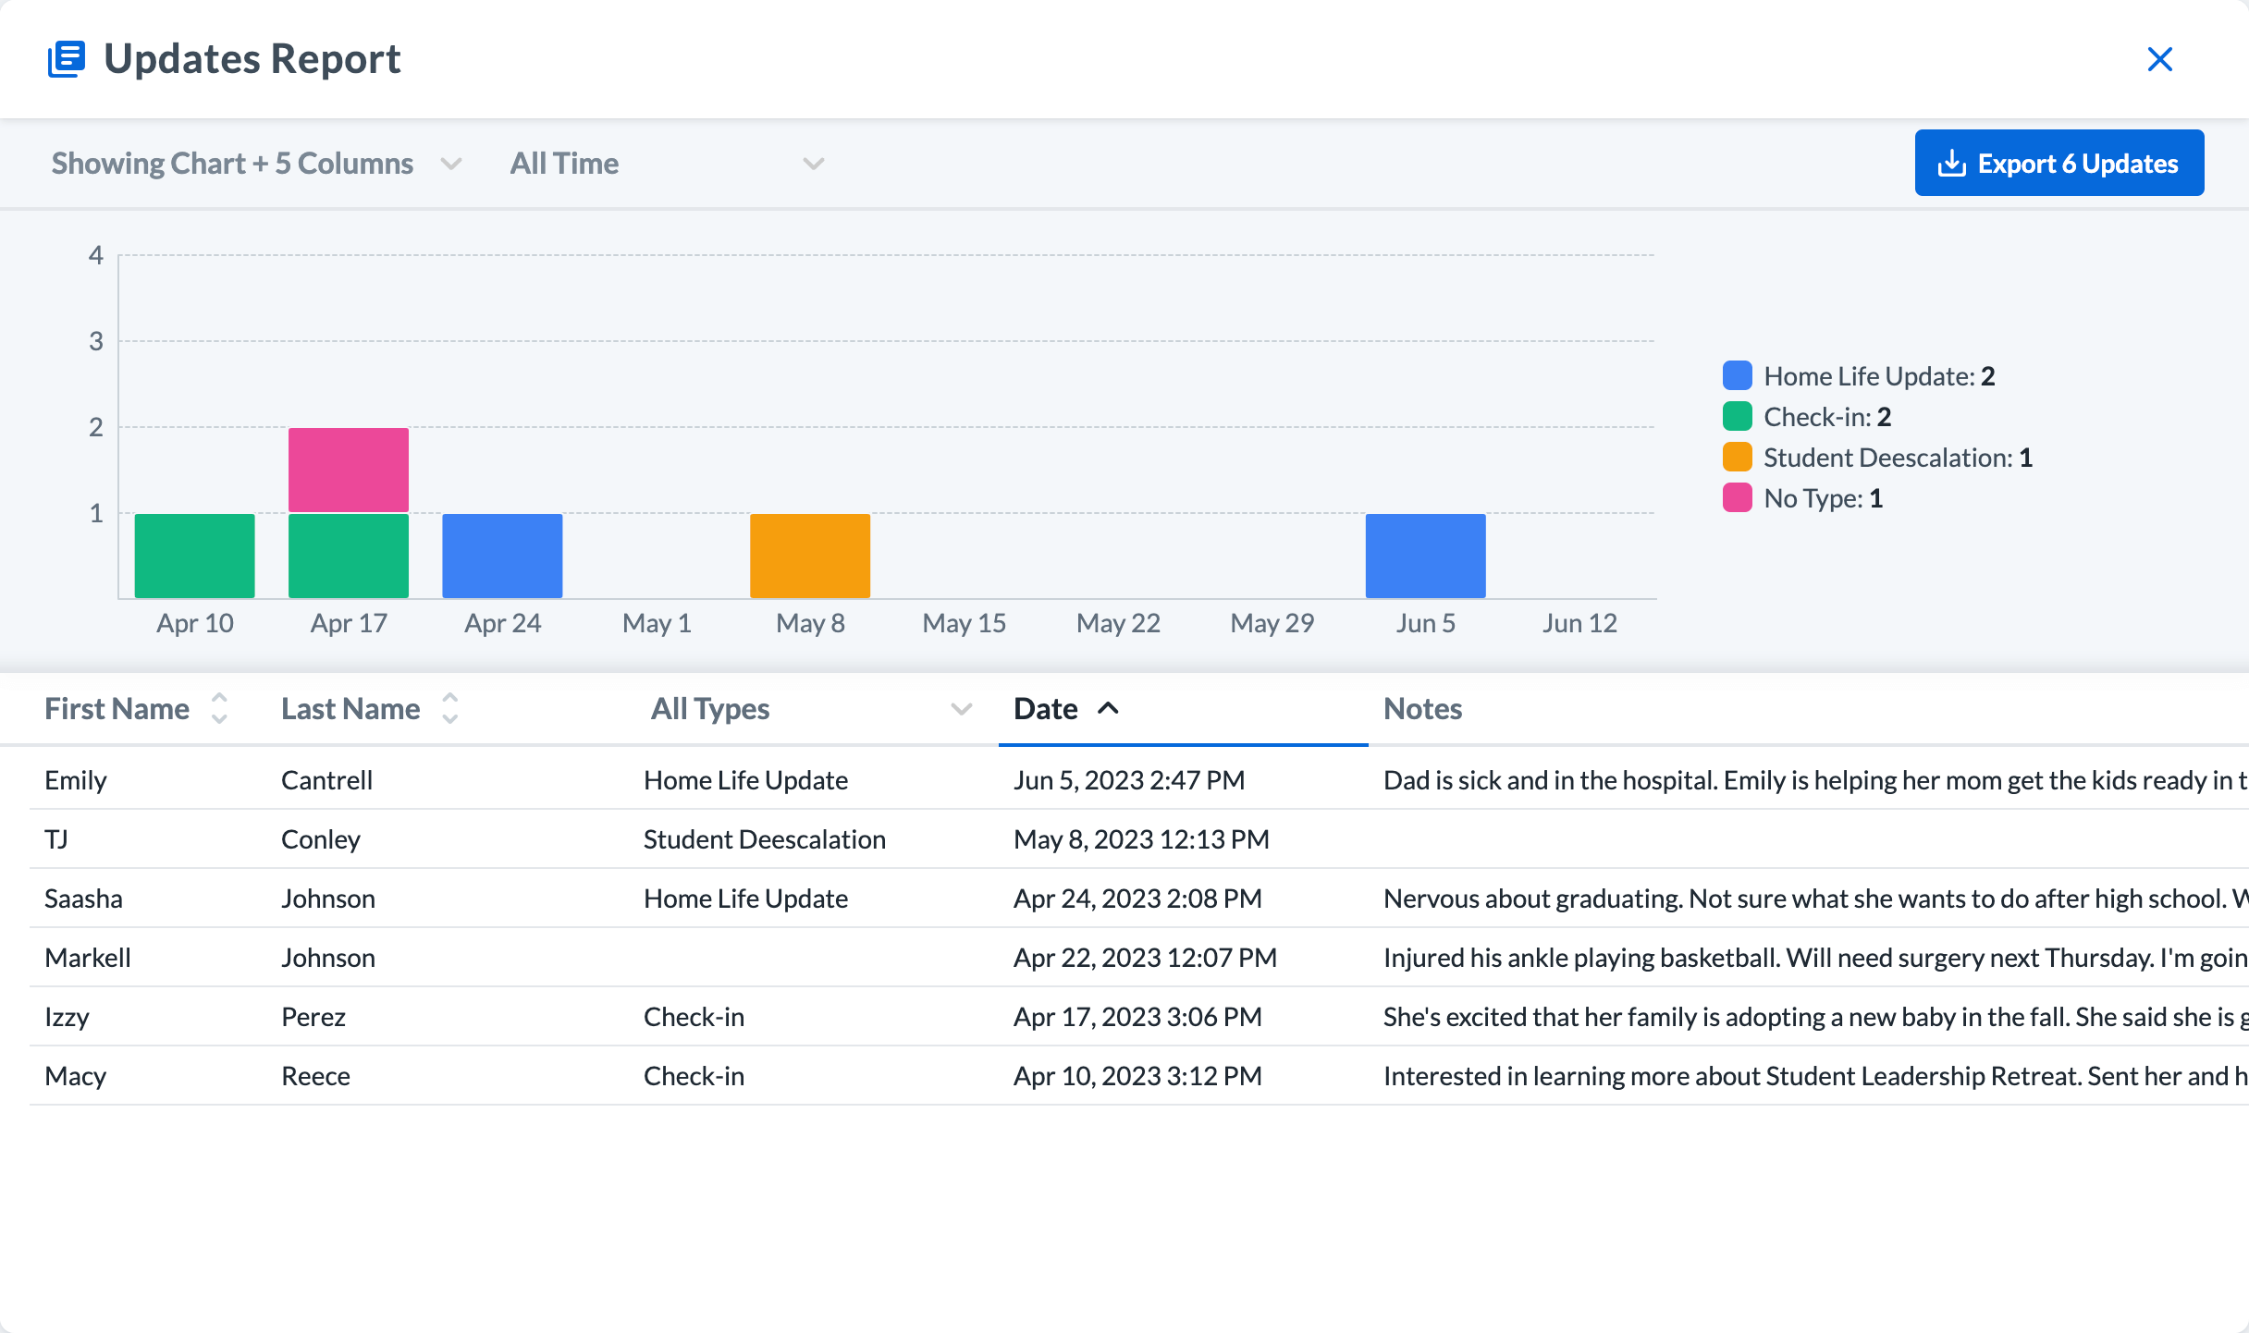Screen dimensions: 2249x1333
Task: Click the Check-in type for Macy Reece
Action: (x=694, y=1076)
